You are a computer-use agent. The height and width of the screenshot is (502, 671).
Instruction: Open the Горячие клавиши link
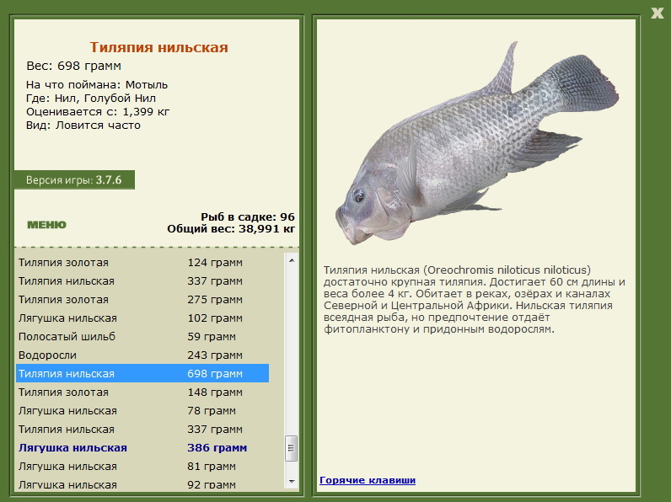[368, 480]
